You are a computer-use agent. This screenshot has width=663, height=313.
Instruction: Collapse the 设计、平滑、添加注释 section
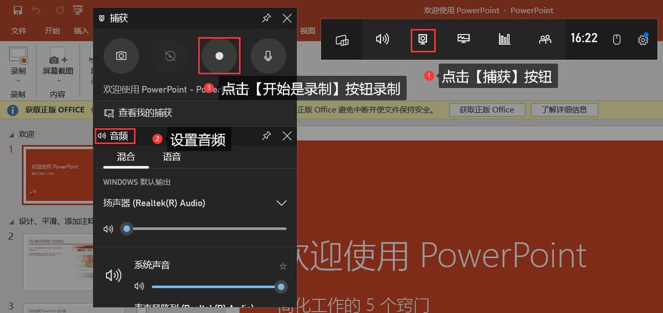pos(12,221)
